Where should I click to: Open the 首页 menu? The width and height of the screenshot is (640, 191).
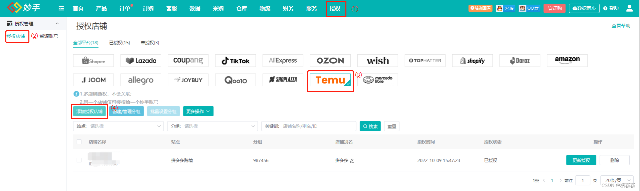point(78,8)
